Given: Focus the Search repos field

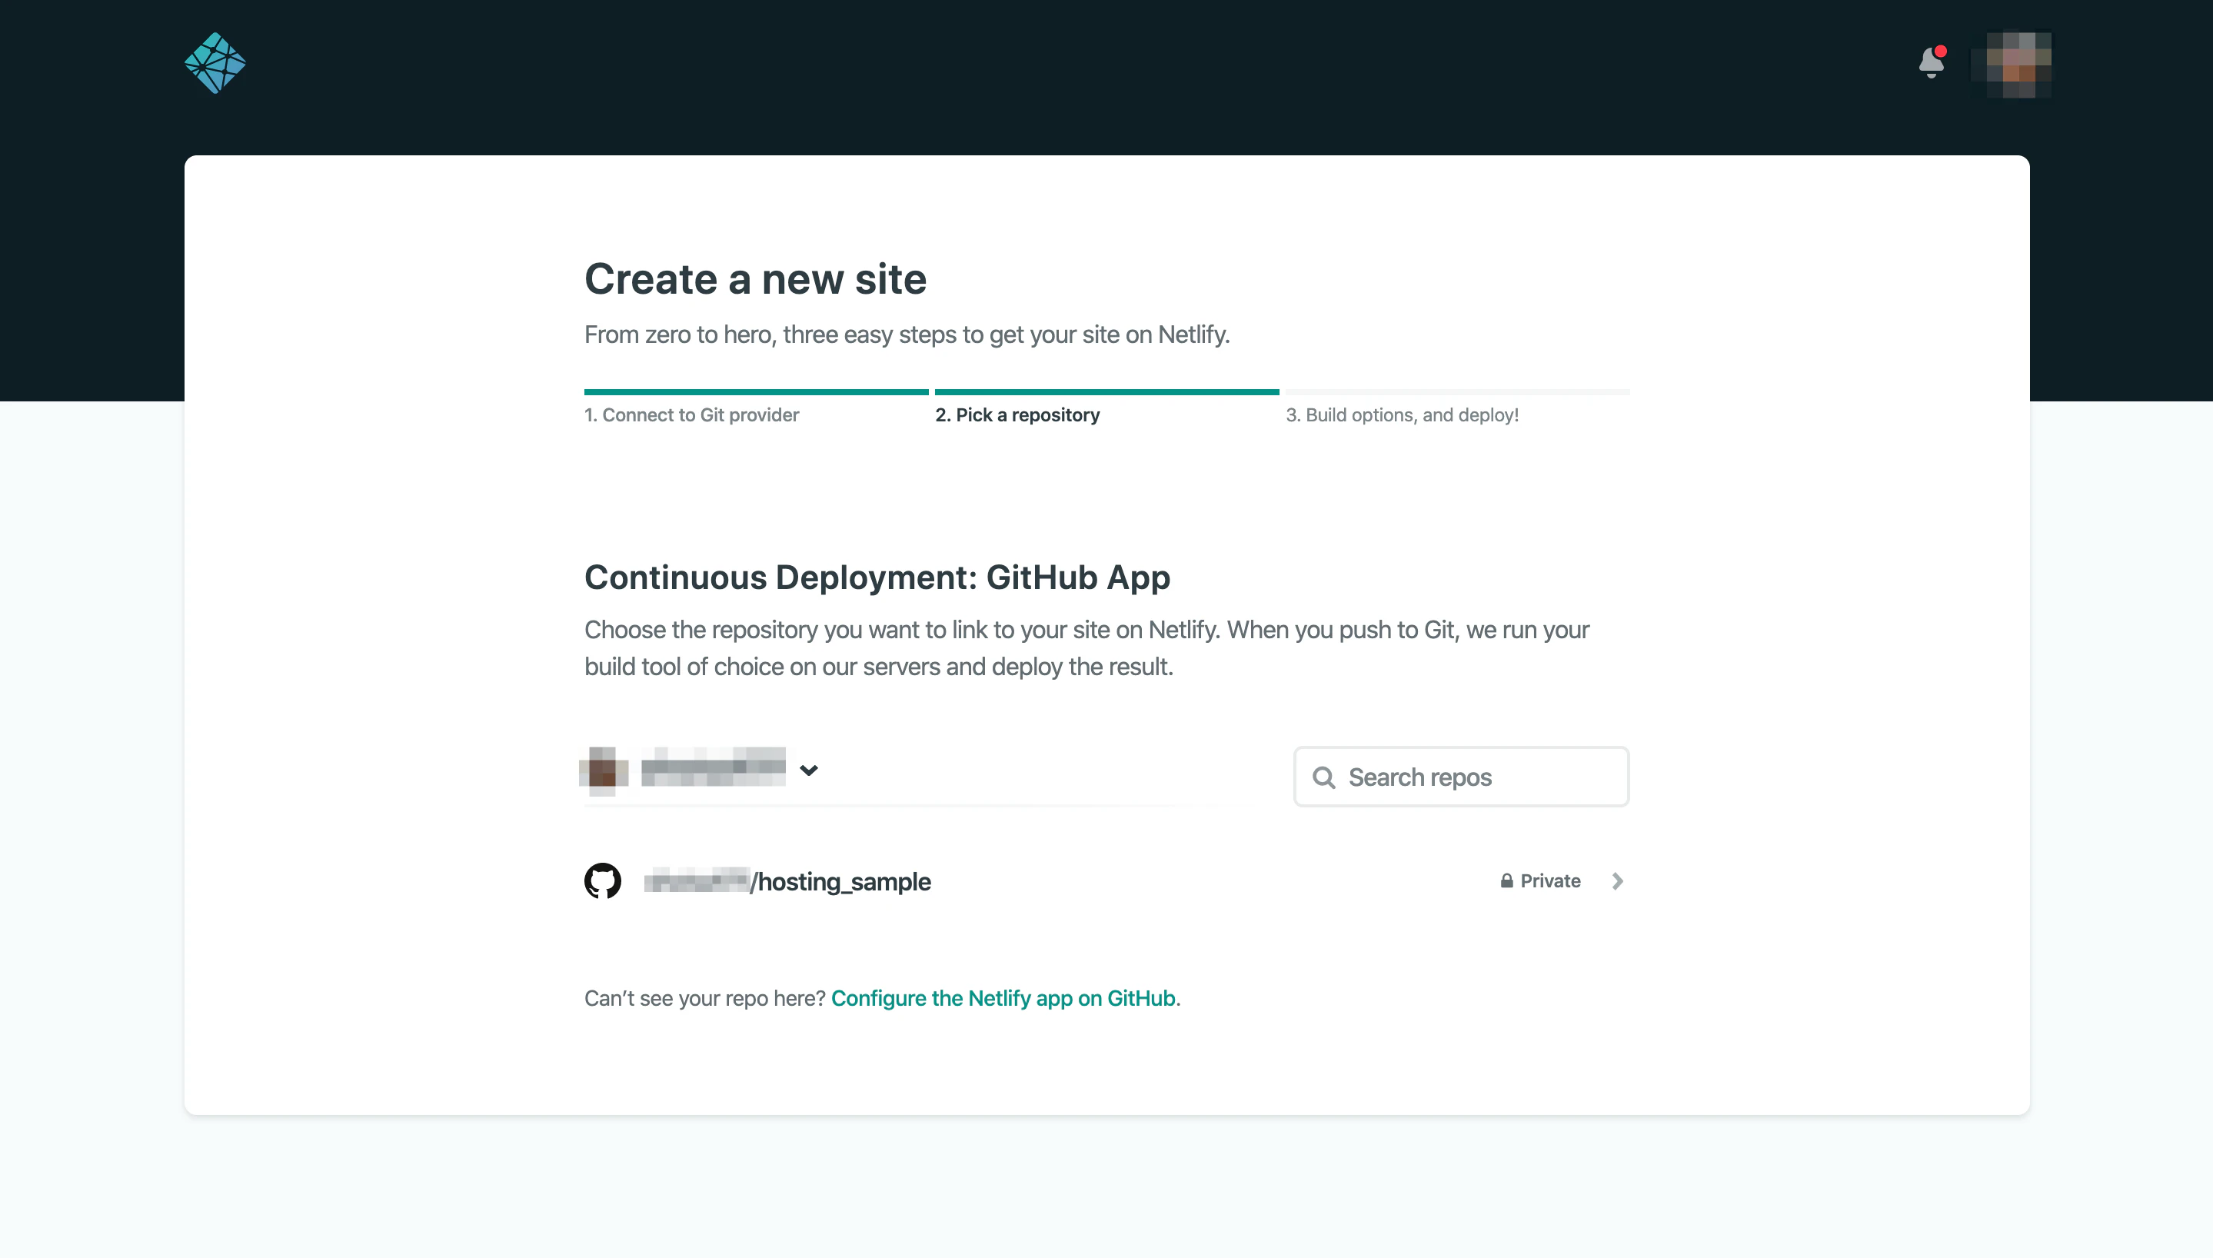Looking at the screenshot, I should pyautogui.click(x=1461, y=777).
